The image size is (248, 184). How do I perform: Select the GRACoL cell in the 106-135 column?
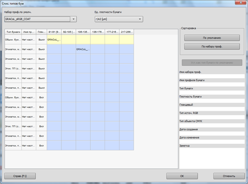tap(83, 49)
